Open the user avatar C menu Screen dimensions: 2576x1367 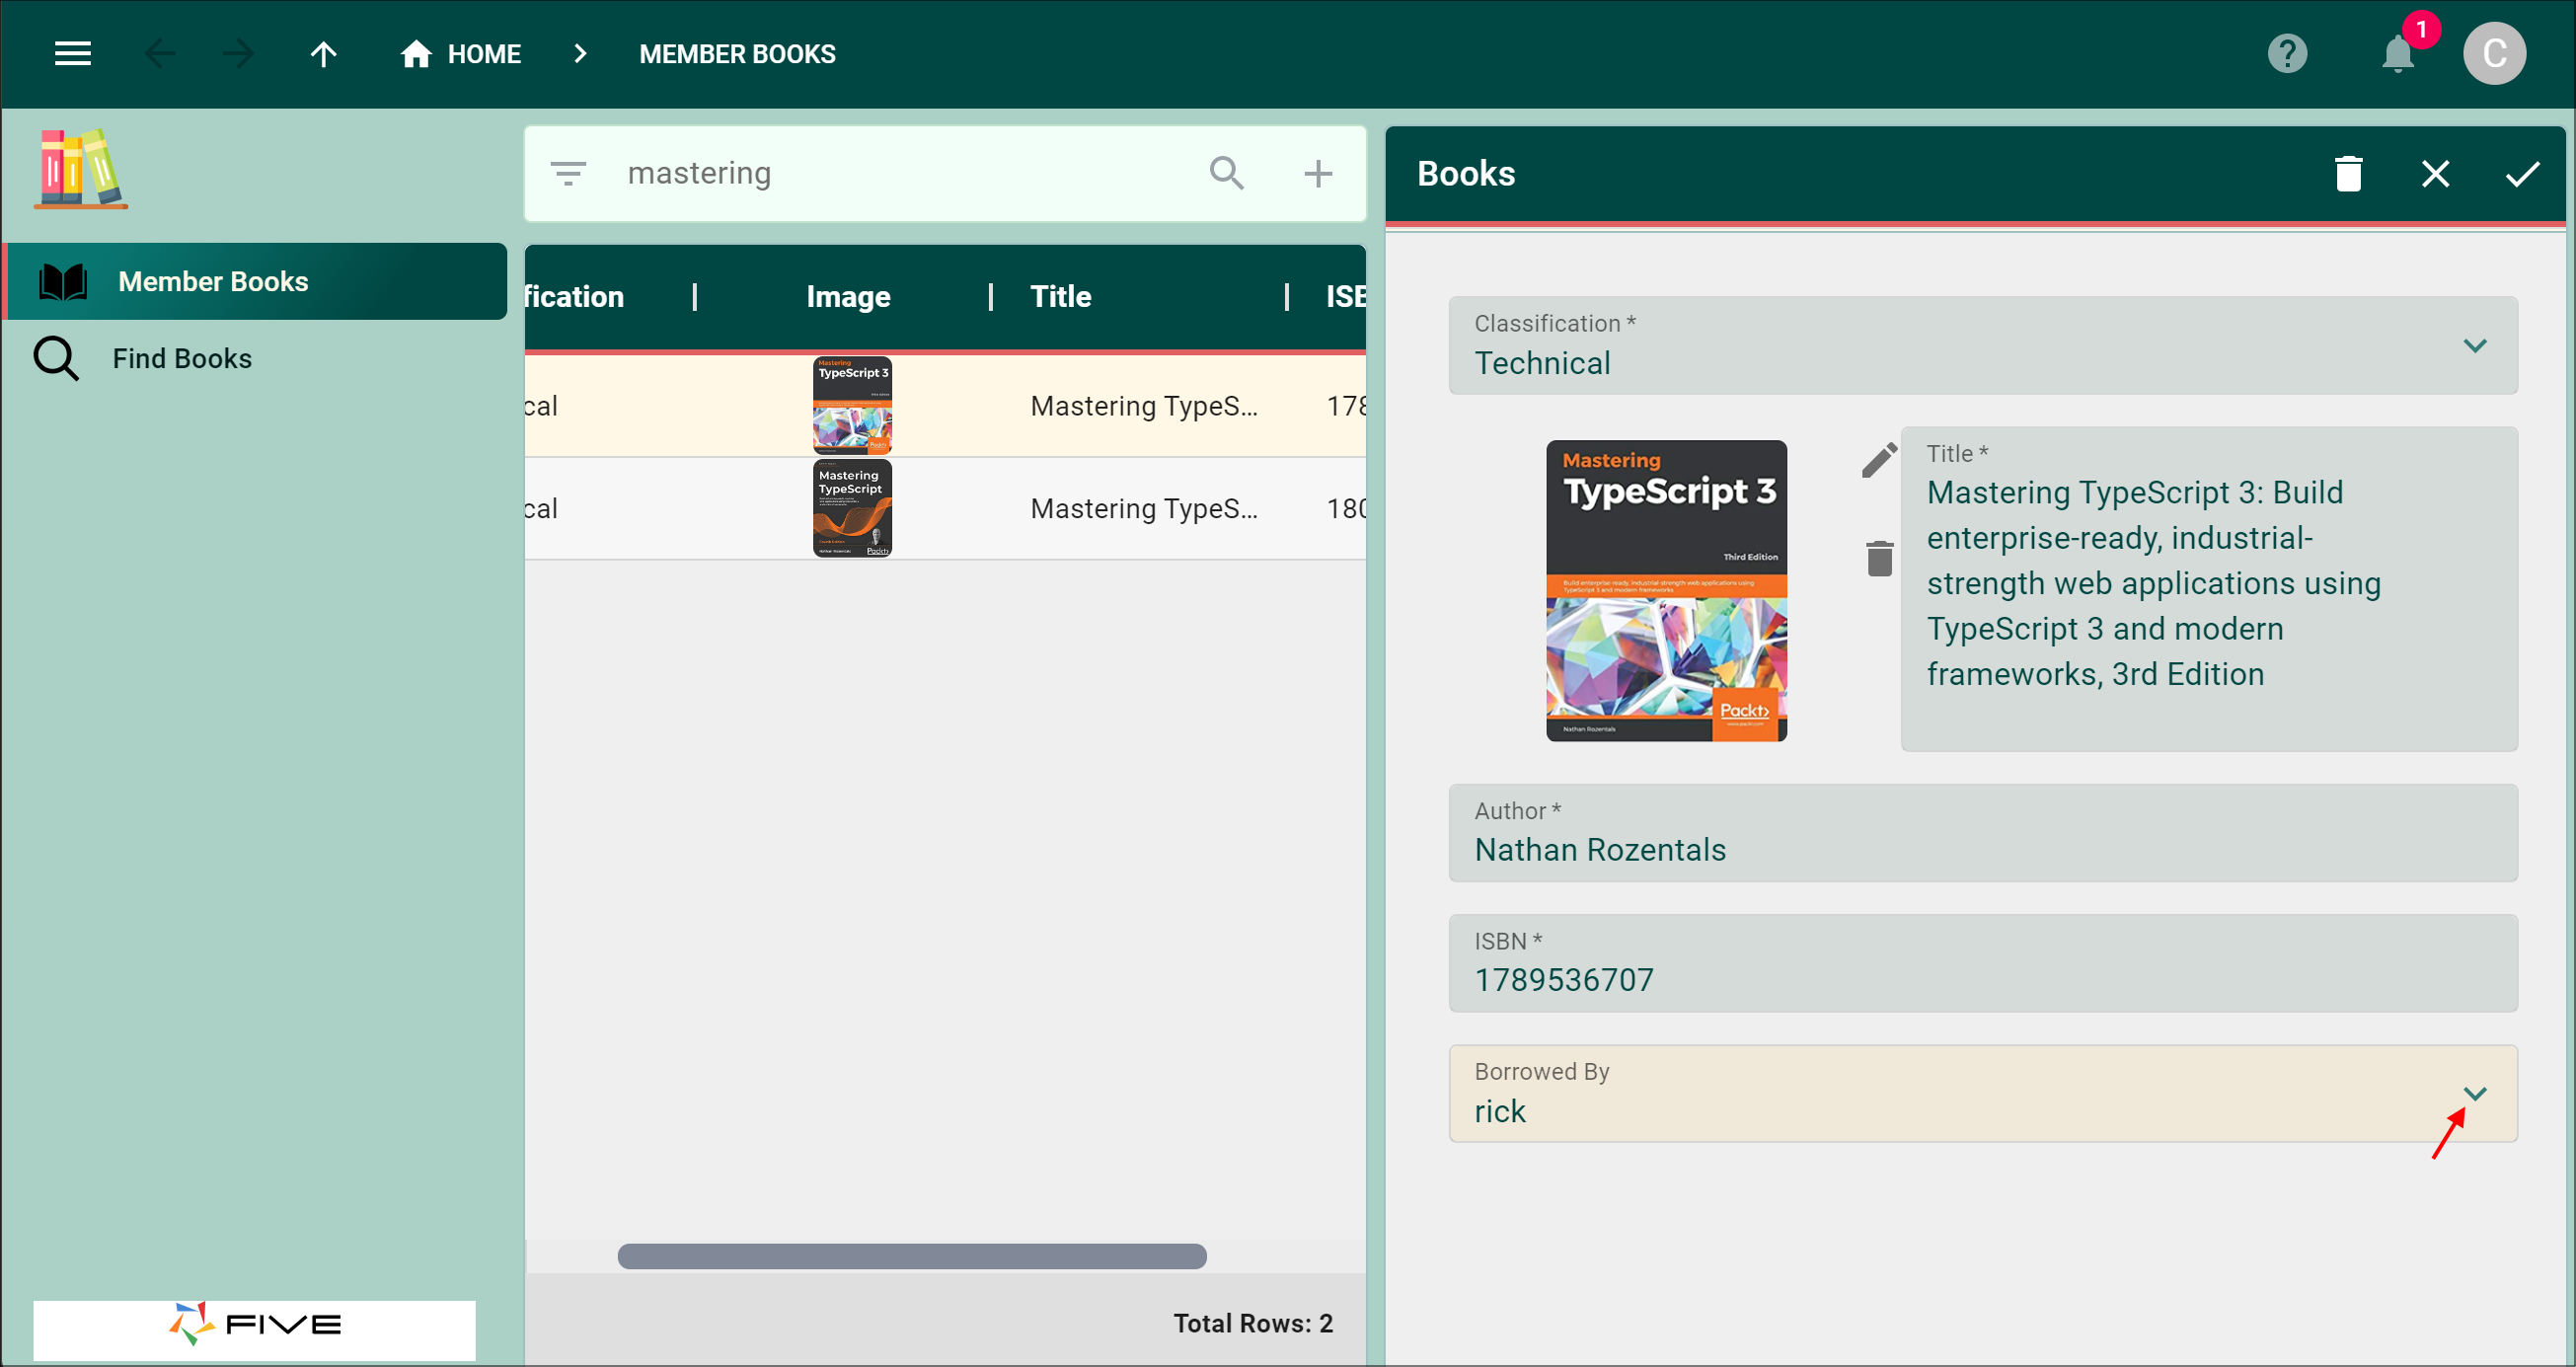[x=2494, y=54]
